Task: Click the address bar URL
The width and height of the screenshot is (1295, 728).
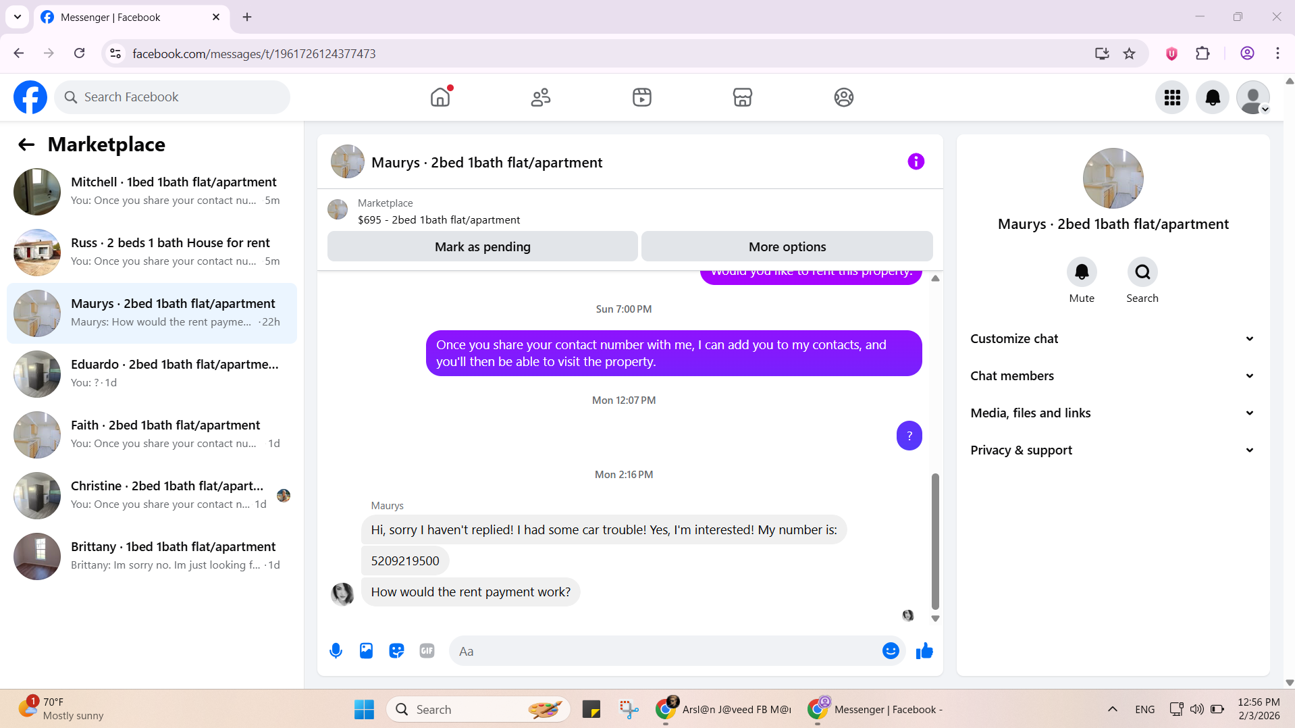Action: pyautogui.click(x=254, y=54)
